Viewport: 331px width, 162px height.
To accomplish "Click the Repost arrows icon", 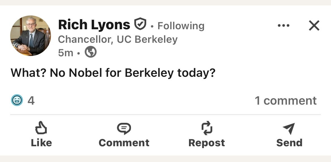I will click(207, 129).
